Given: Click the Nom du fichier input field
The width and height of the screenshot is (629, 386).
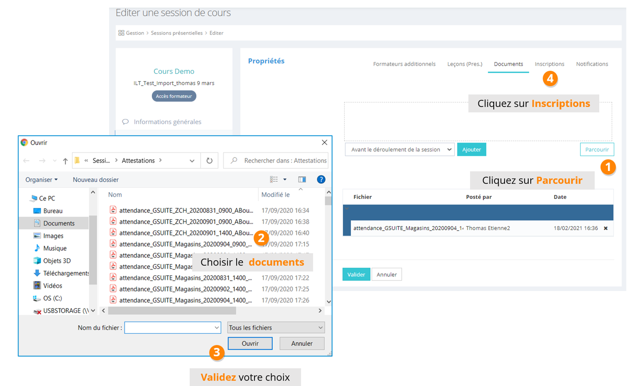Looking at the screenshot, I should [170, 328].
